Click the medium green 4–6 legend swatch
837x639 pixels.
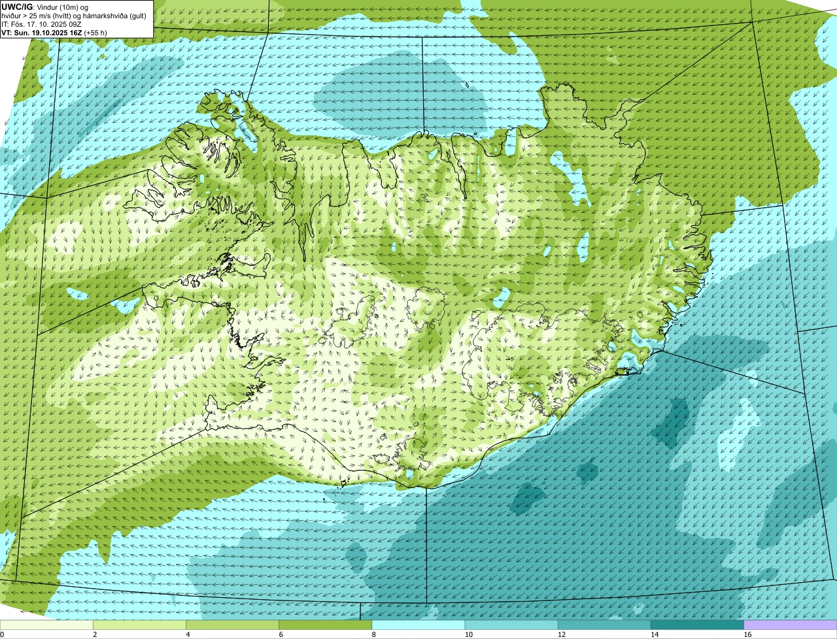point(233,625)
